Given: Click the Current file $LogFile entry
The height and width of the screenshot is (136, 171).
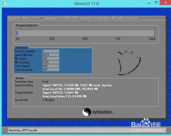Looking at the screenshot, I should (48, 100).
